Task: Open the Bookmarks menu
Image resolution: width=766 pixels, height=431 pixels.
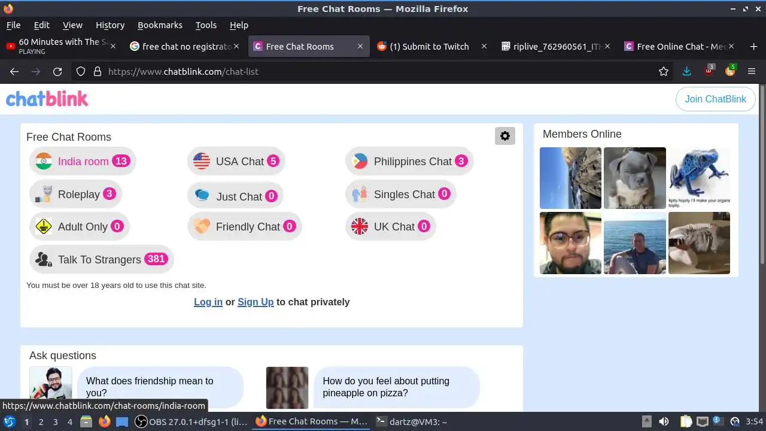Action: [x=160, y=25]
